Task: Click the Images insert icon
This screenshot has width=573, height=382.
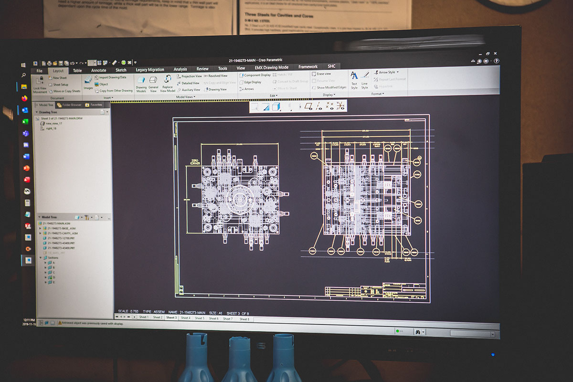Action: tap(88, 80)
